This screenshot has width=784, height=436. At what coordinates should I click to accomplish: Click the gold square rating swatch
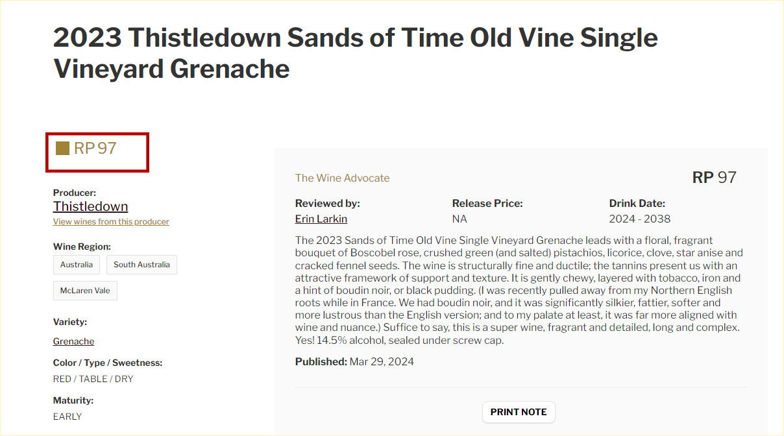click(62, 149)
